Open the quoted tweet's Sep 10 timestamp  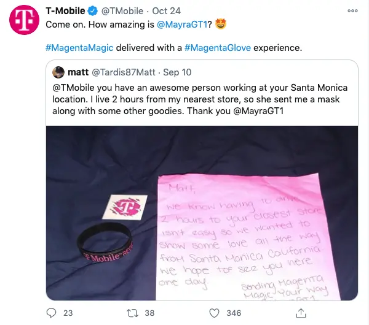(177, 72)
